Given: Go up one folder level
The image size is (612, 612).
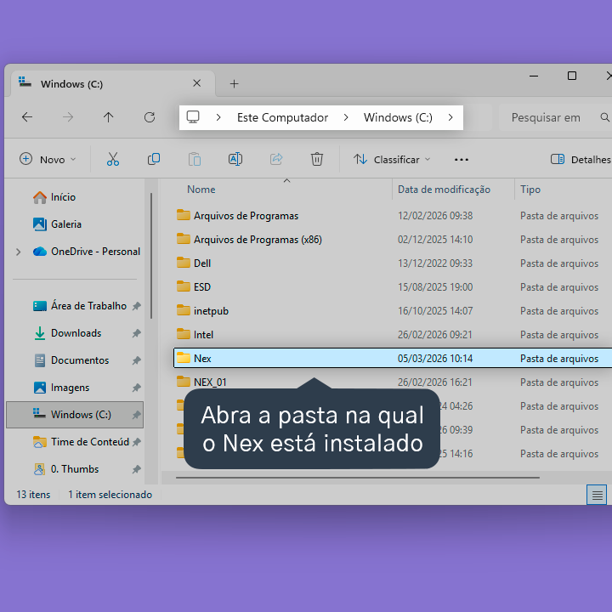Looking at the screenshot, I should pos(109,117).
